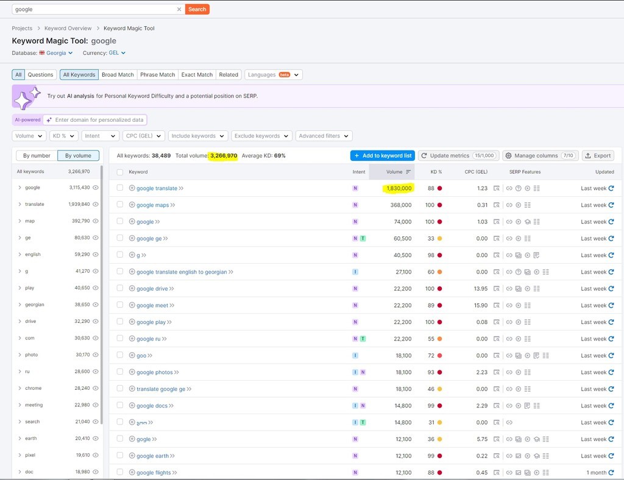Click Add to keyword list button
Image resolution: width=624 pixels, height=480 pixels.
tap(383, 155)
